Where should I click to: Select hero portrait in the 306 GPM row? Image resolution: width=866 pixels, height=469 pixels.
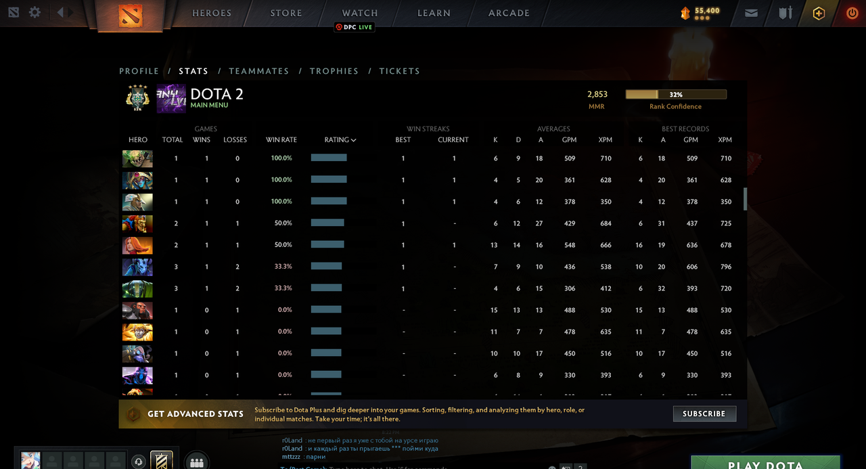click(137, 288)
